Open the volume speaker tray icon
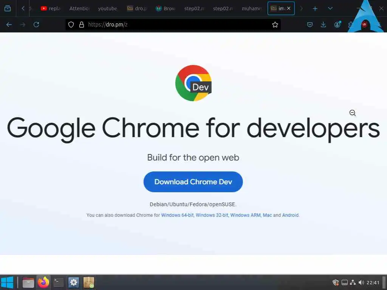Screen dimensions: 387x290 coord(361,282)
